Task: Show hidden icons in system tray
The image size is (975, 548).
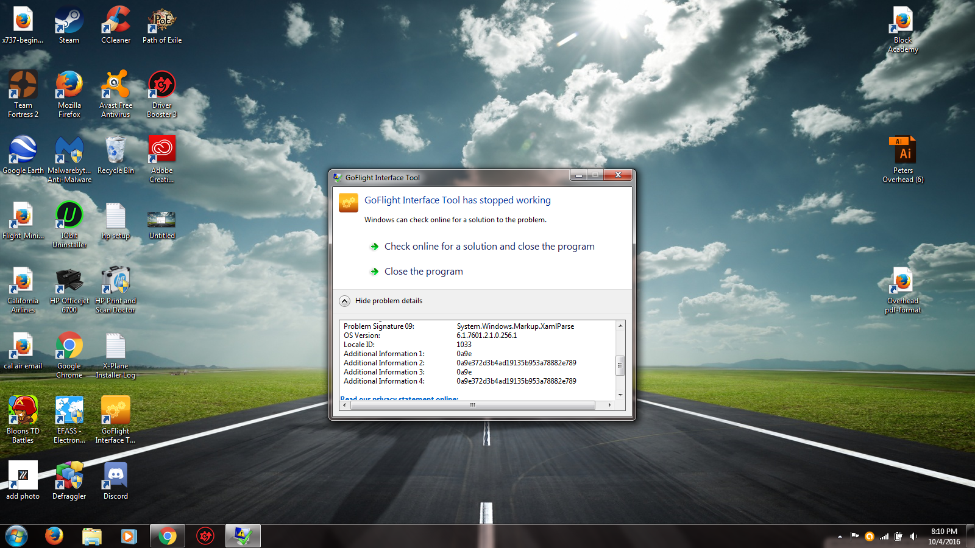Action: pos(840,536)
